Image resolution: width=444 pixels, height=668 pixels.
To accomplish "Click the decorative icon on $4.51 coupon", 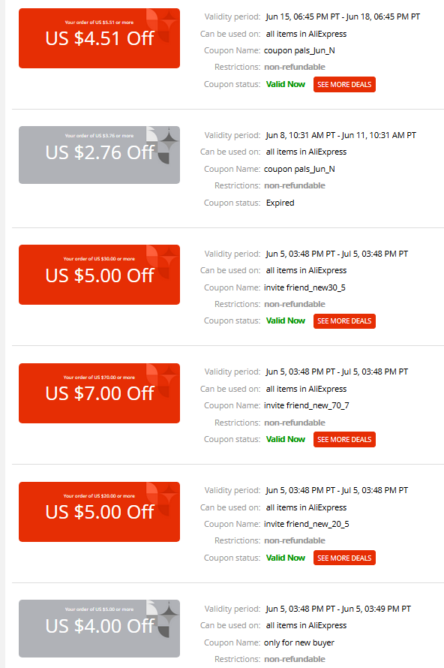I will click(x=161, y=26).
